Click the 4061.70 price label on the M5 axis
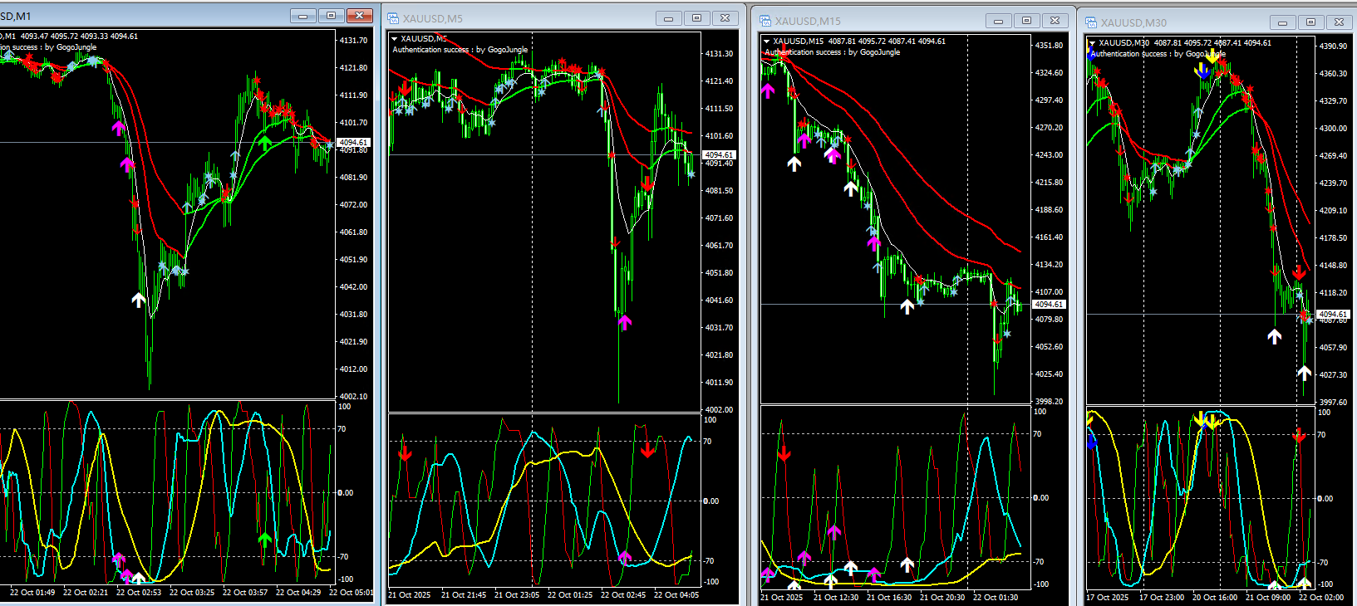 point(719,246)
